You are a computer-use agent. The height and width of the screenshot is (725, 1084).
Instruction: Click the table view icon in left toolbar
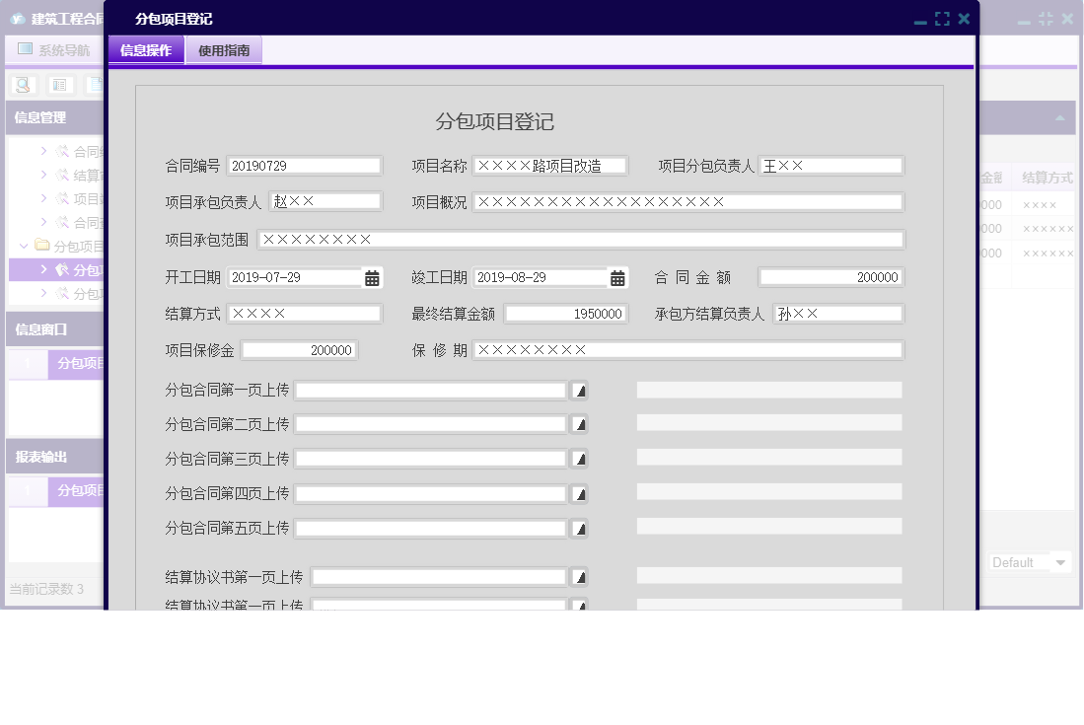click(59, 85)
